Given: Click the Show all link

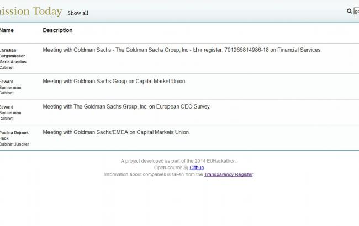Looking at the screenshot, I should tap(78, 13).
